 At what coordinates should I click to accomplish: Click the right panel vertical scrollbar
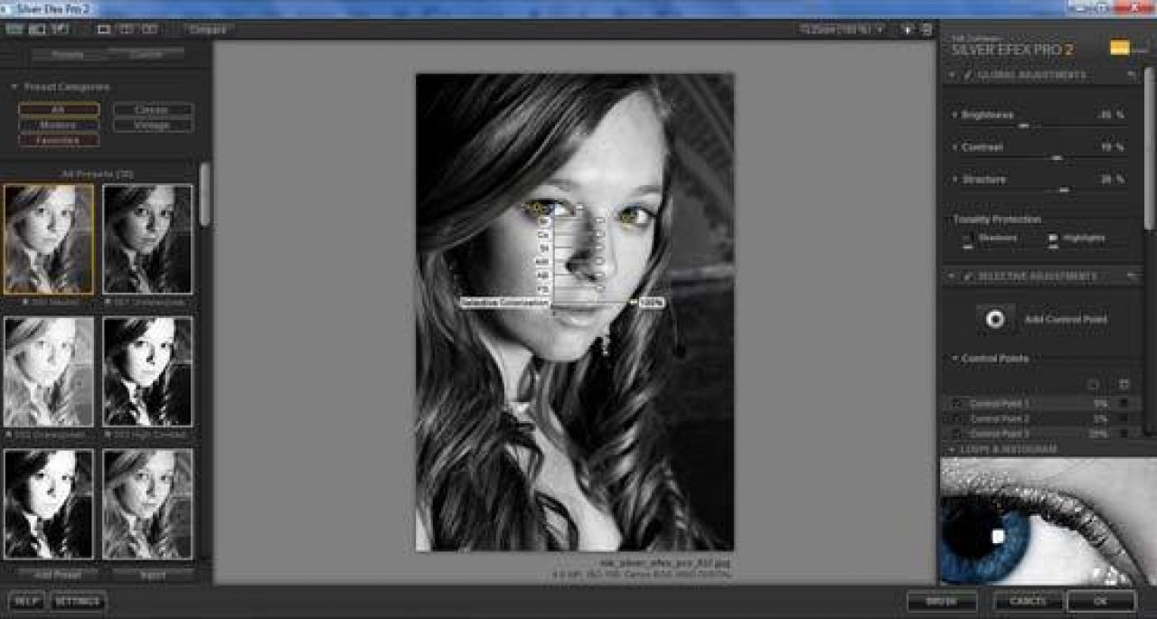(x=1149, y=149)
